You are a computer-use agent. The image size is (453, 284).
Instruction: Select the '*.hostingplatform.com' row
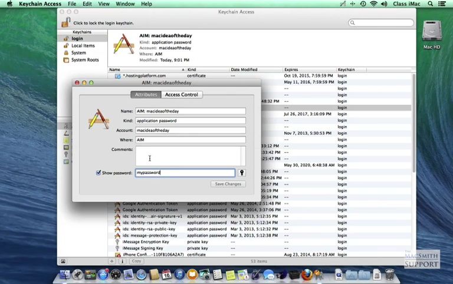coord(260,75)
